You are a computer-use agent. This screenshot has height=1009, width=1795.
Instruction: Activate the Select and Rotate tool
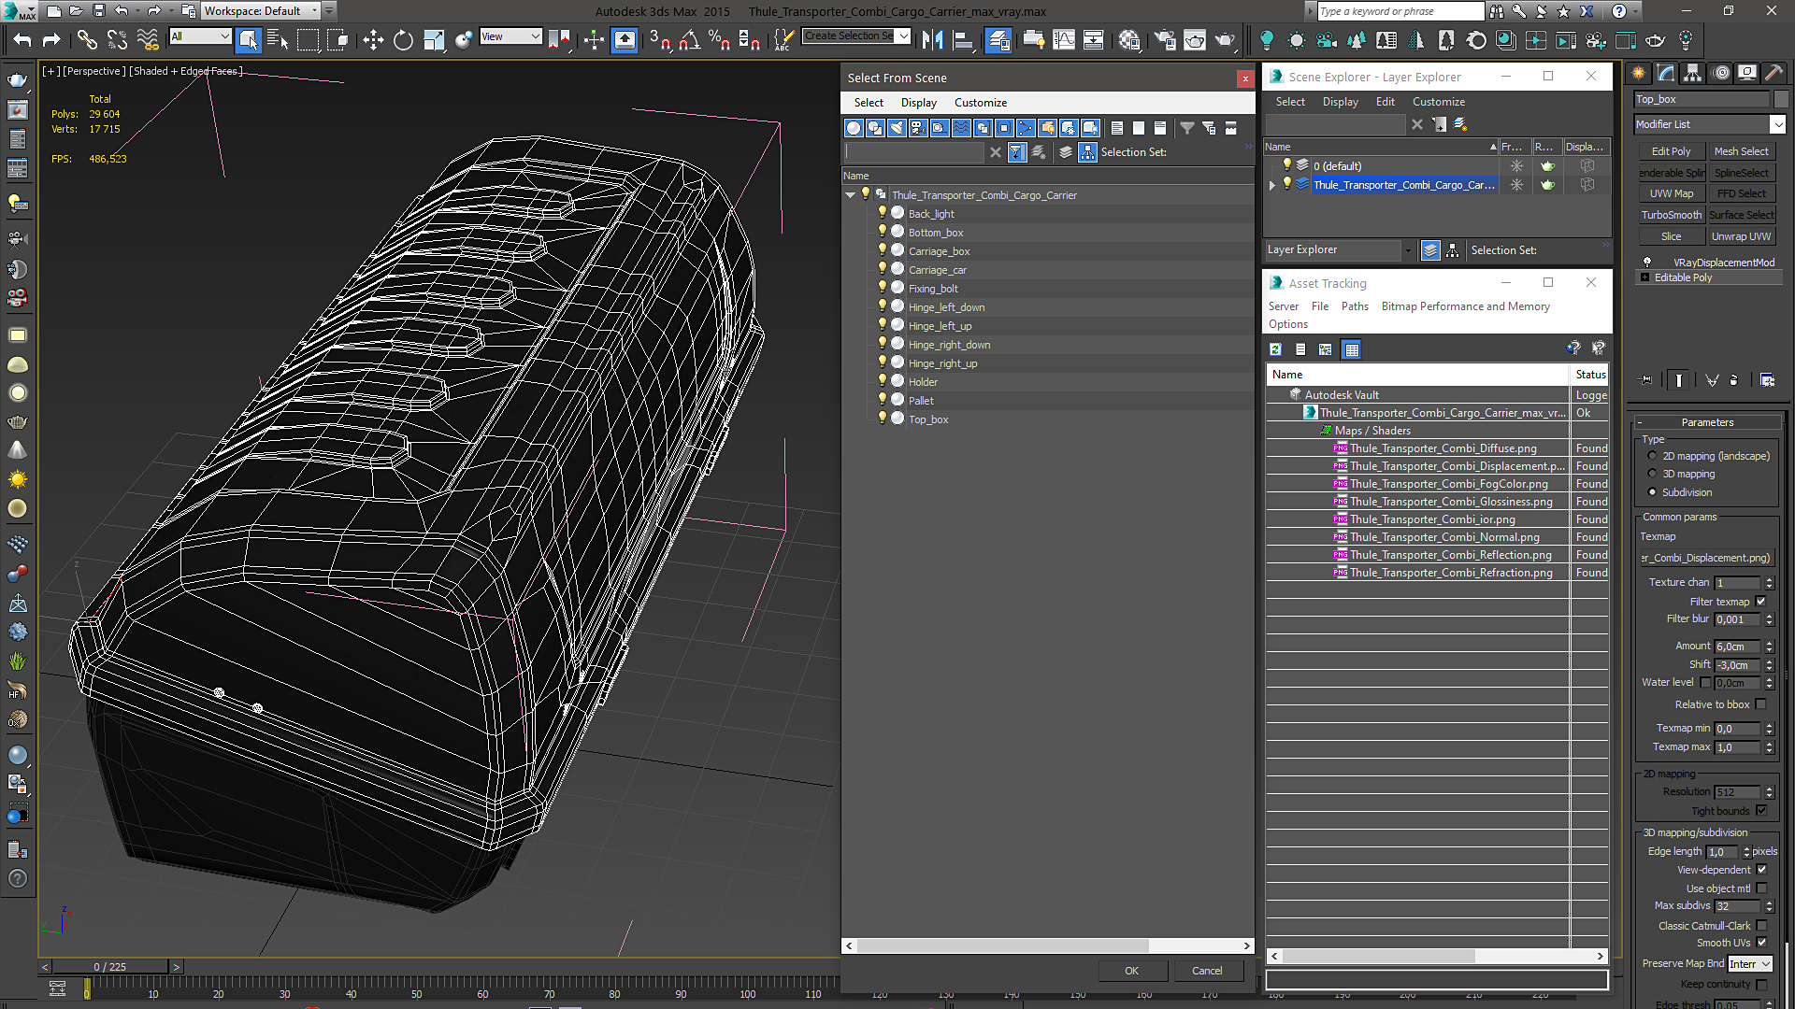click(403, 39)
